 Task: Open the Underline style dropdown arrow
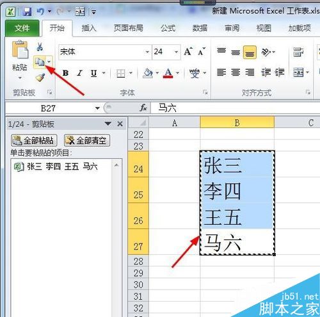click(104, 73)
